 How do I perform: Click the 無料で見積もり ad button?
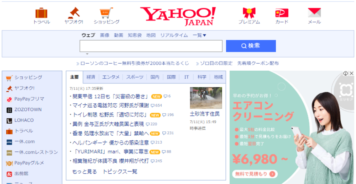tap(255, 174)
